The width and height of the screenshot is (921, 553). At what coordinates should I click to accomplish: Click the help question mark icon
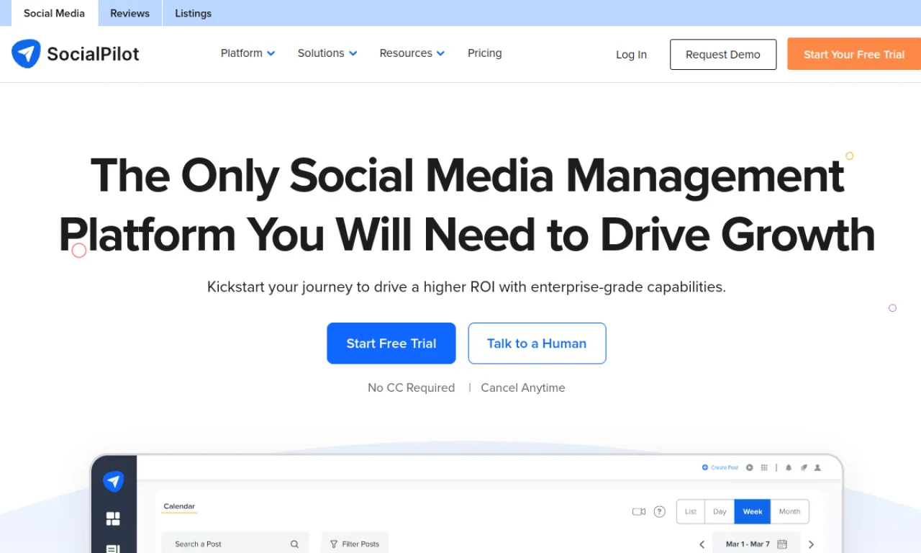[x=660, y=512]
